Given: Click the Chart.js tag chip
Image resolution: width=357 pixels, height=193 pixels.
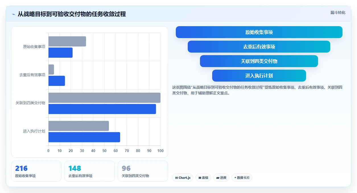Looking at the screenshot, I should (x=183, y=178).
